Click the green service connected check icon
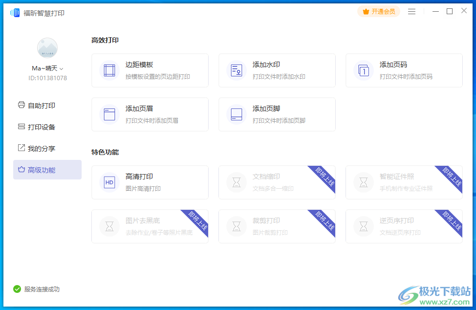Image resolution: width=476 pixels, height=310 pixels. click(17, 289)
